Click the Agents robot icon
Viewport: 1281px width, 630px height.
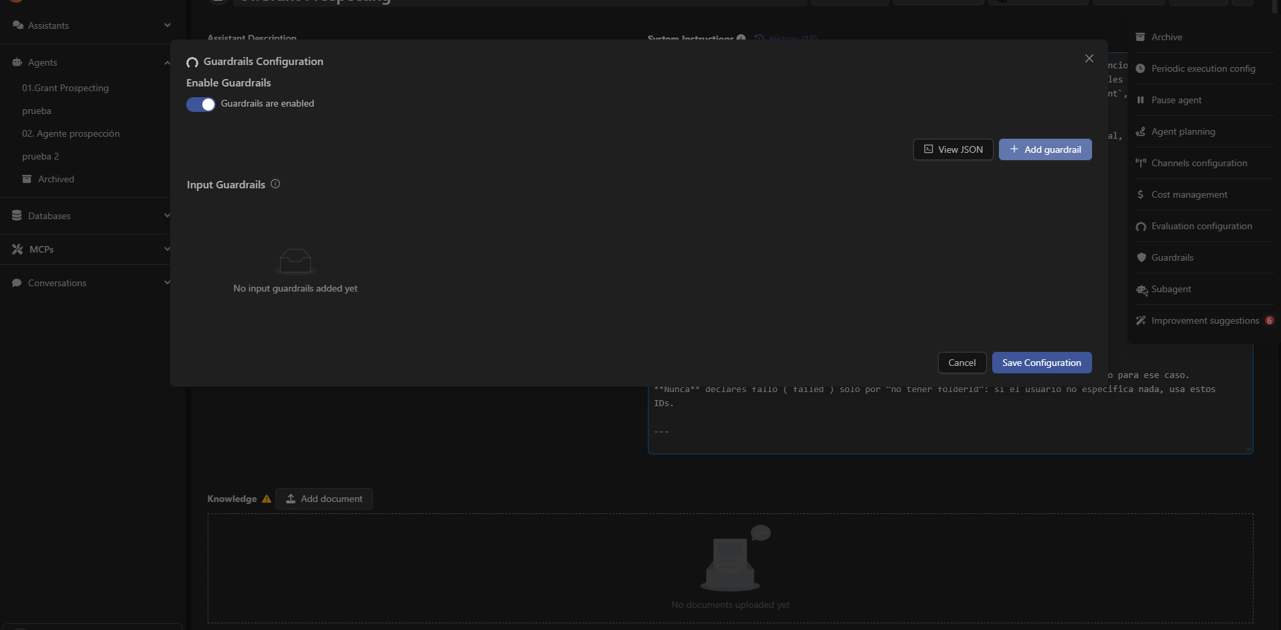click(17, 62)
